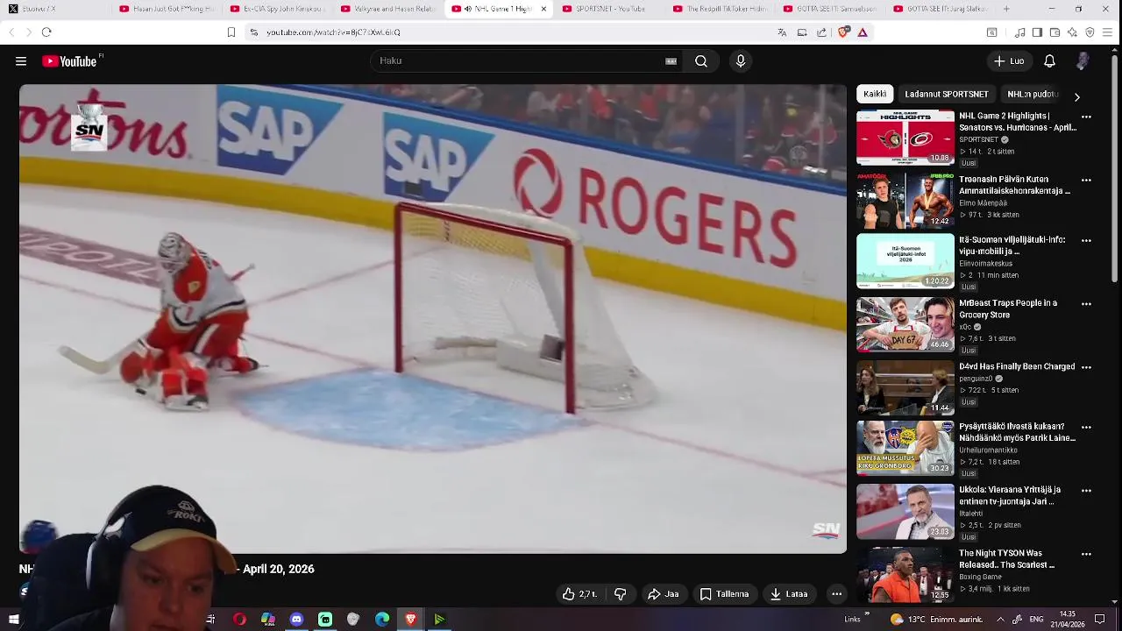1122x631 pixels.
Task: Open options for Treenasin Päivän Kuten video
Action: 1086,181
